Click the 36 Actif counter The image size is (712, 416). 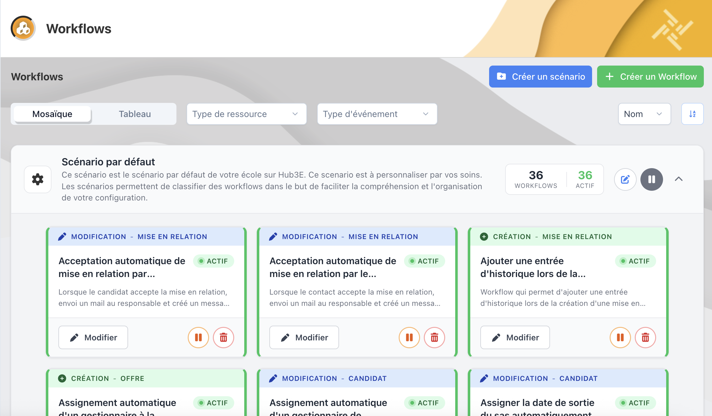pos(585,179)
